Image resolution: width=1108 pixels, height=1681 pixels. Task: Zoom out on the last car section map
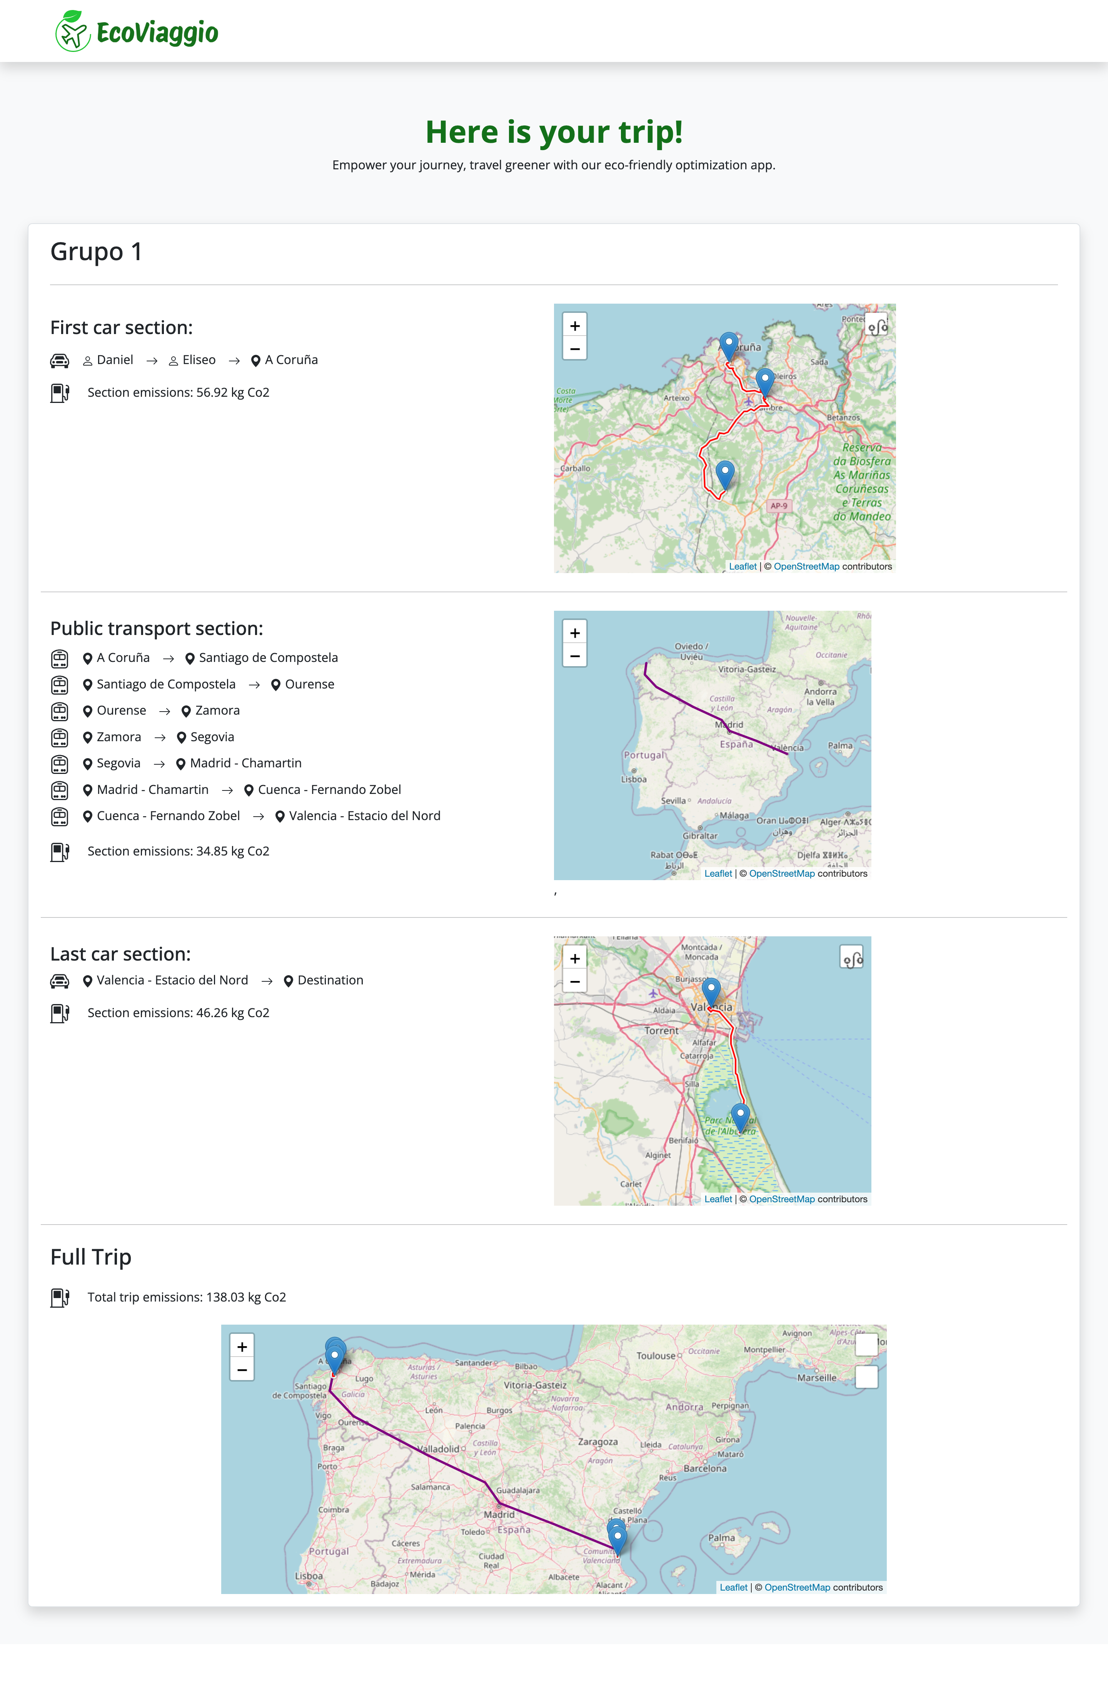point(574,982)
